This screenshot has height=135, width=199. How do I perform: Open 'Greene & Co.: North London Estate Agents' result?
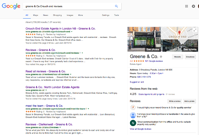coord(53,87)
